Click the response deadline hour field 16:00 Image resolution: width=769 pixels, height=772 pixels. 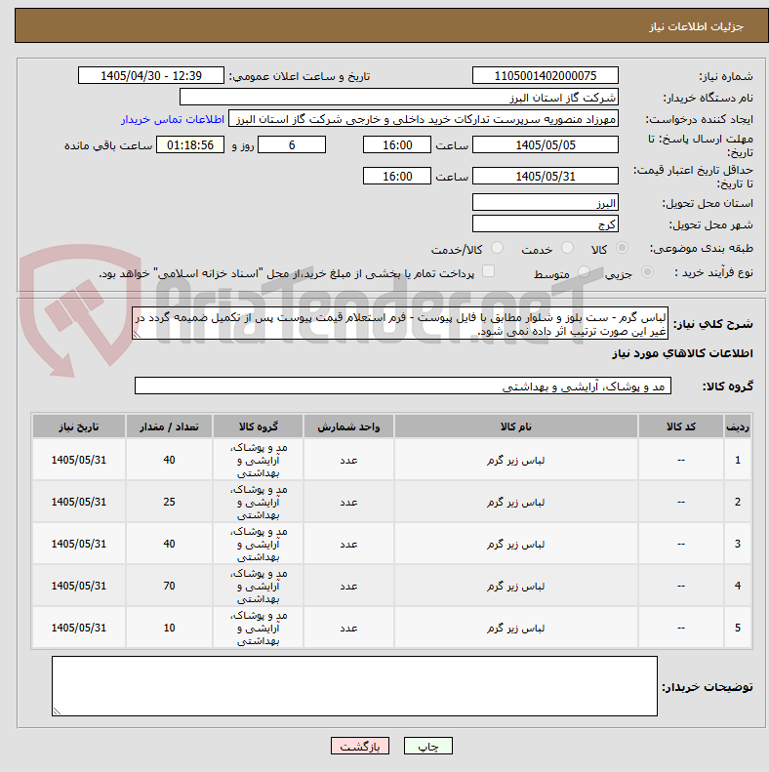pos(397,144)
